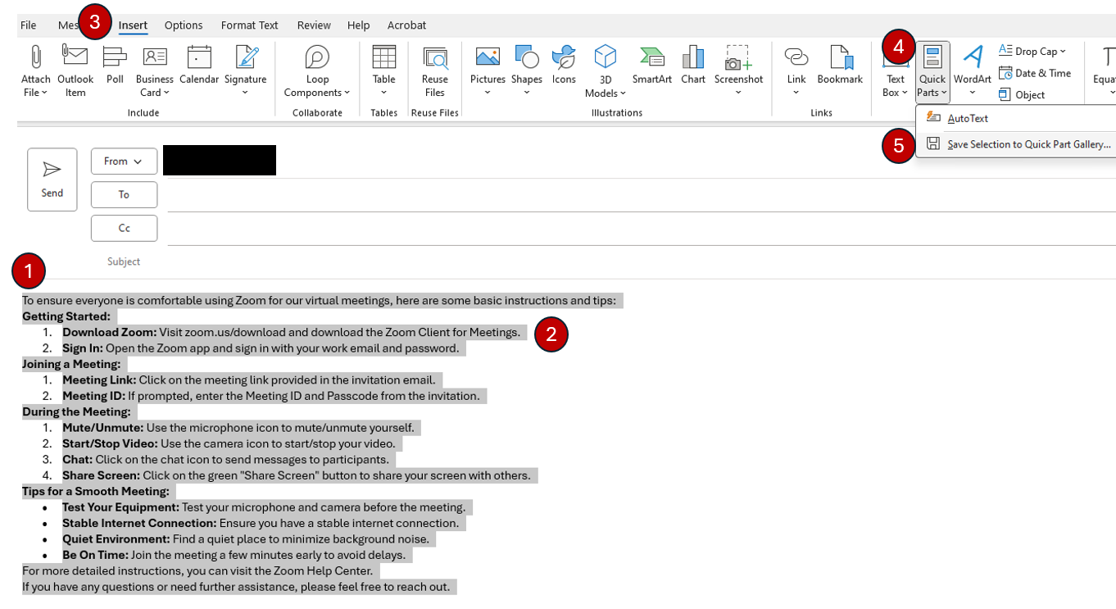Insert a Chart
The image size is (1116, 609).
click(693, 66)
